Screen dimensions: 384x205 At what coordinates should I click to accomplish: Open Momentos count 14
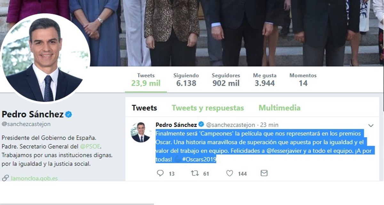click(x=303, y=80)
